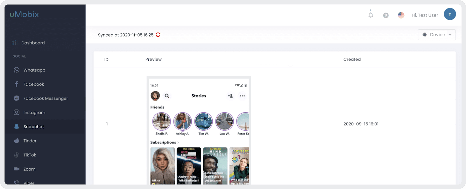Open the notifications bell
The height and width of the screenshot is (189, 466).
(370, 15)
